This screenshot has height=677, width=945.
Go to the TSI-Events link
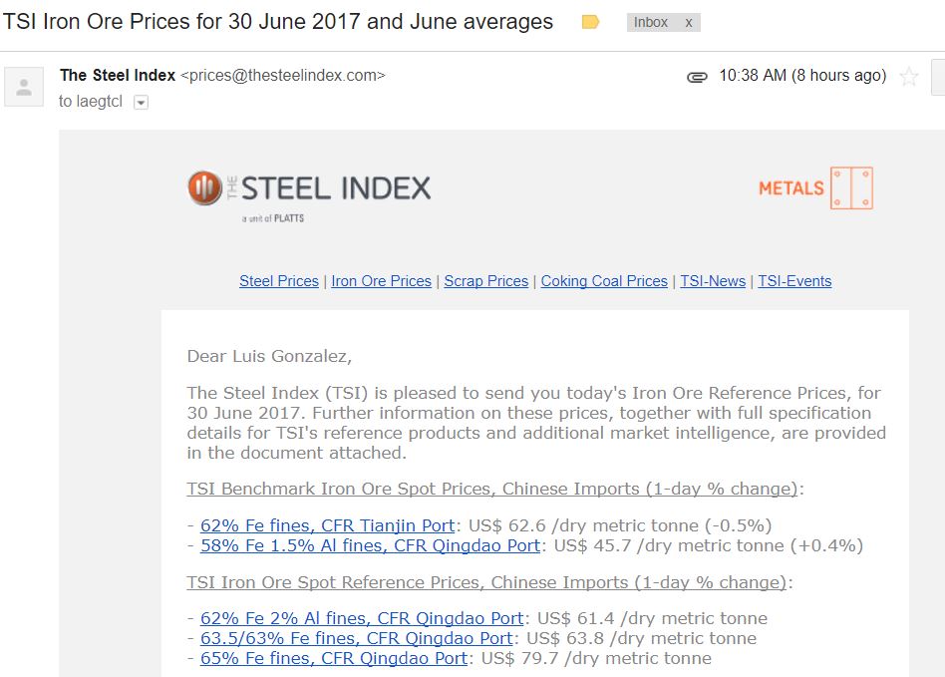tap(794, 281)
